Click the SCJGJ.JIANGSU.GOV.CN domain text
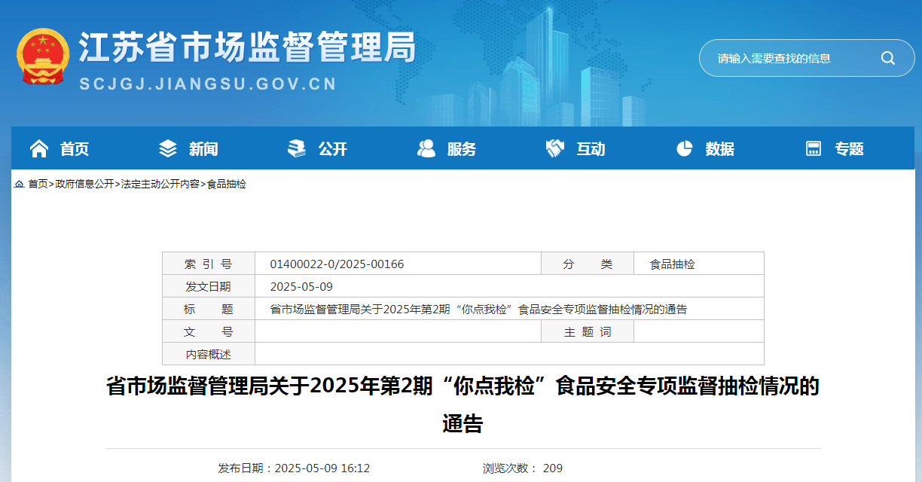 208,84
